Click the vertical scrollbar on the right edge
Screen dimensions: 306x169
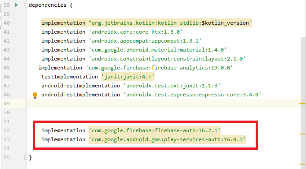click(x=303, y=103)
